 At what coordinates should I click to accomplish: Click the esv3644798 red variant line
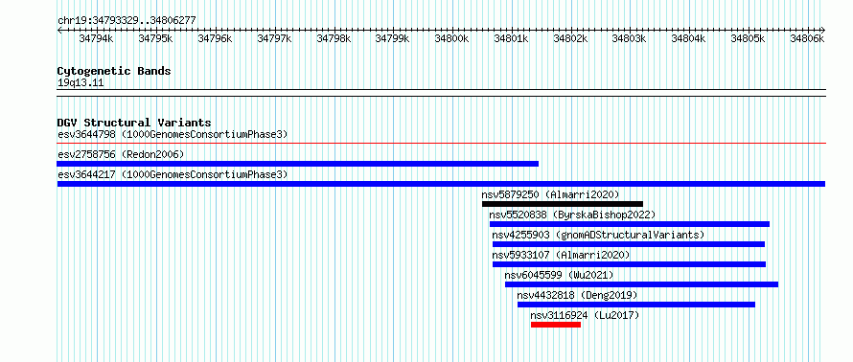coord(441,144)
